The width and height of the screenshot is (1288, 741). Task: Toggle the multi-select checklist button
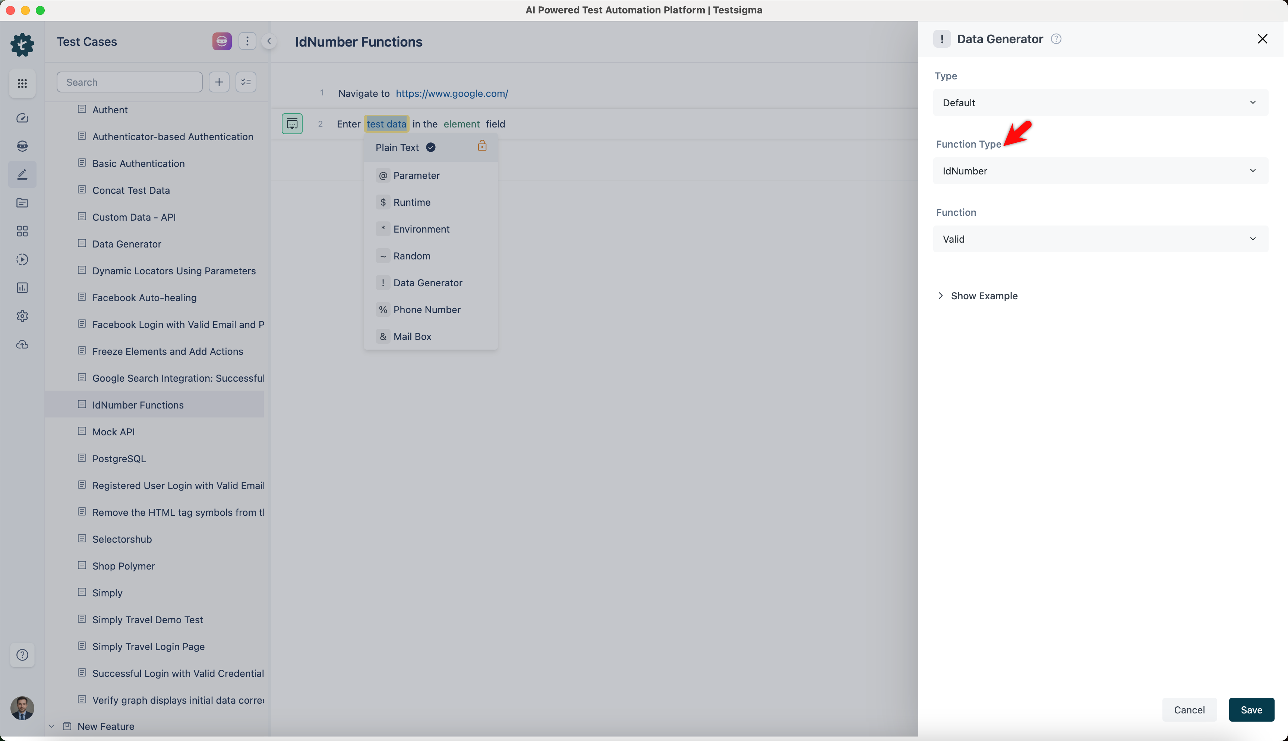pos(246,82)
